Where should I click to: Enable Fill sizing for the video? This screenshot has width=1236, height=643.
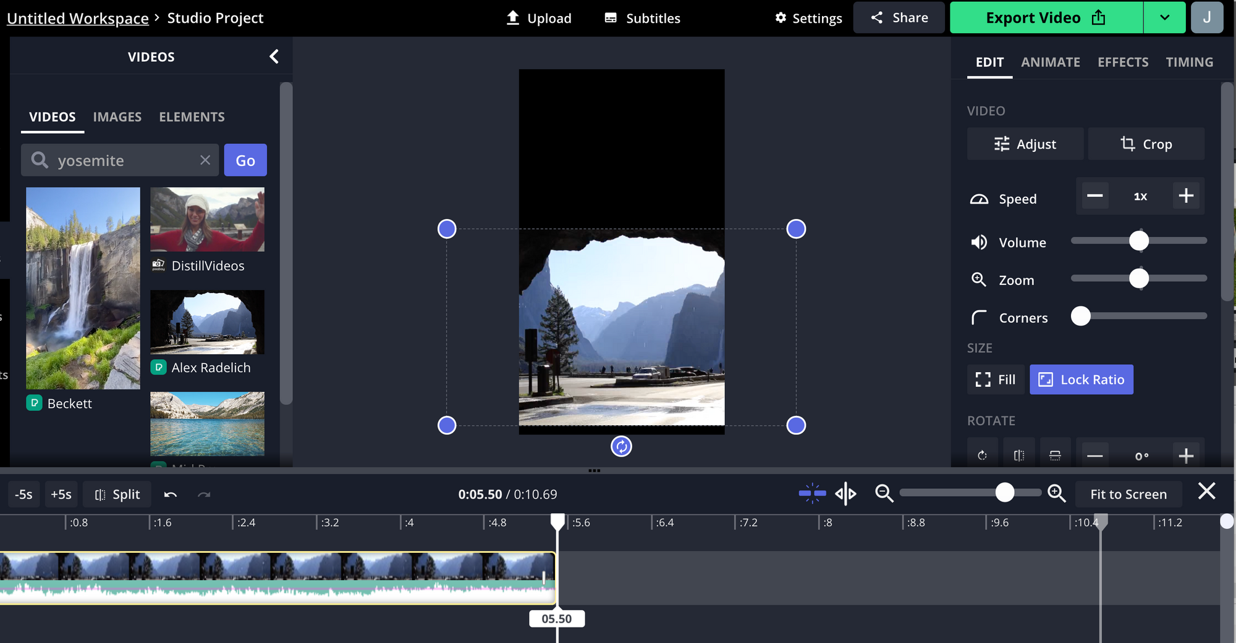point(995,380)
